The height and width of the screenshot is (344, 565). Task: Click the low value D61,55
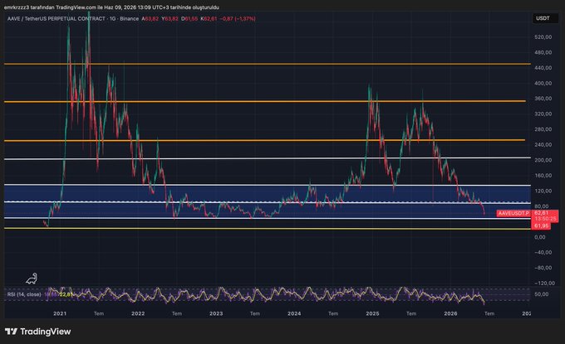click(189, 19)
